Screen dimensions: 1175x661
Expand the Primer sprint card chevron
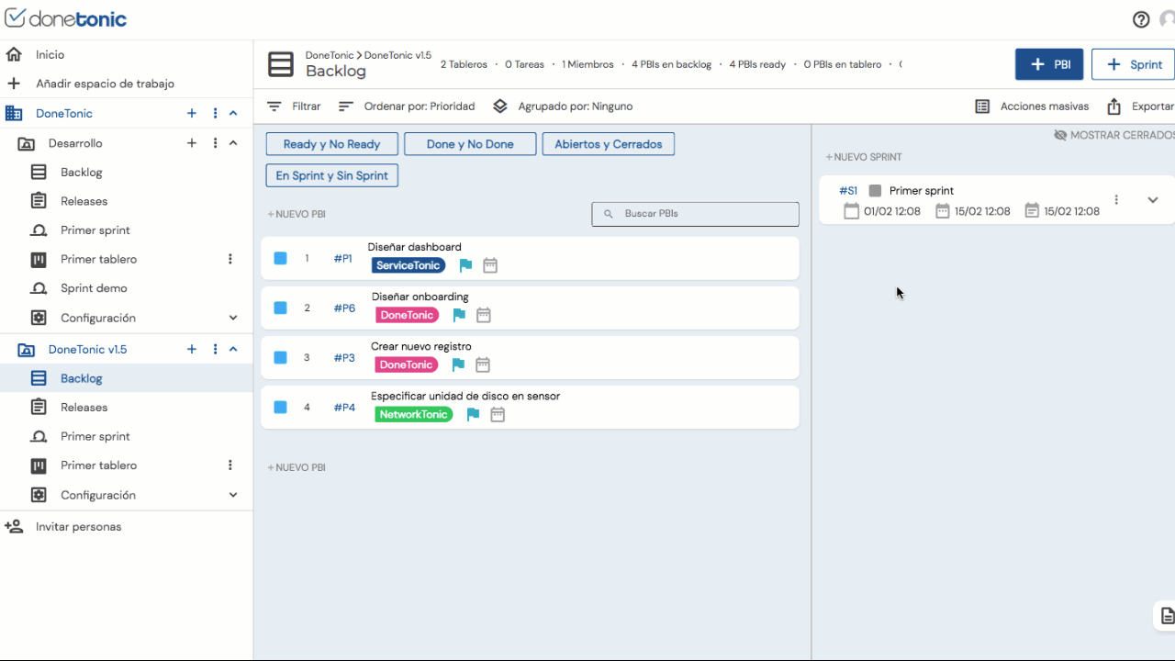(x=1153, y=200)
